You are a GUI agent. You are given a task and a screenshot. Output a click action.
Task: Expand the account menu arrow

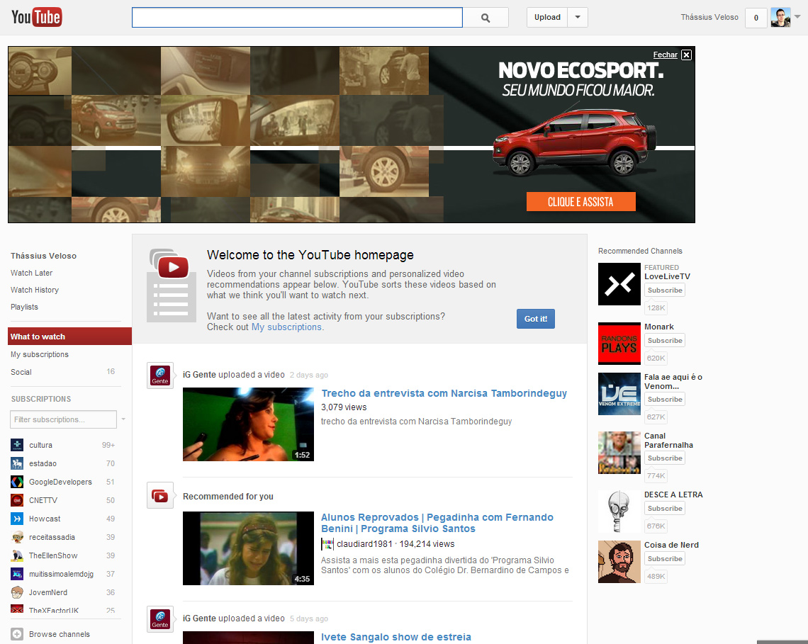(797, 16)
